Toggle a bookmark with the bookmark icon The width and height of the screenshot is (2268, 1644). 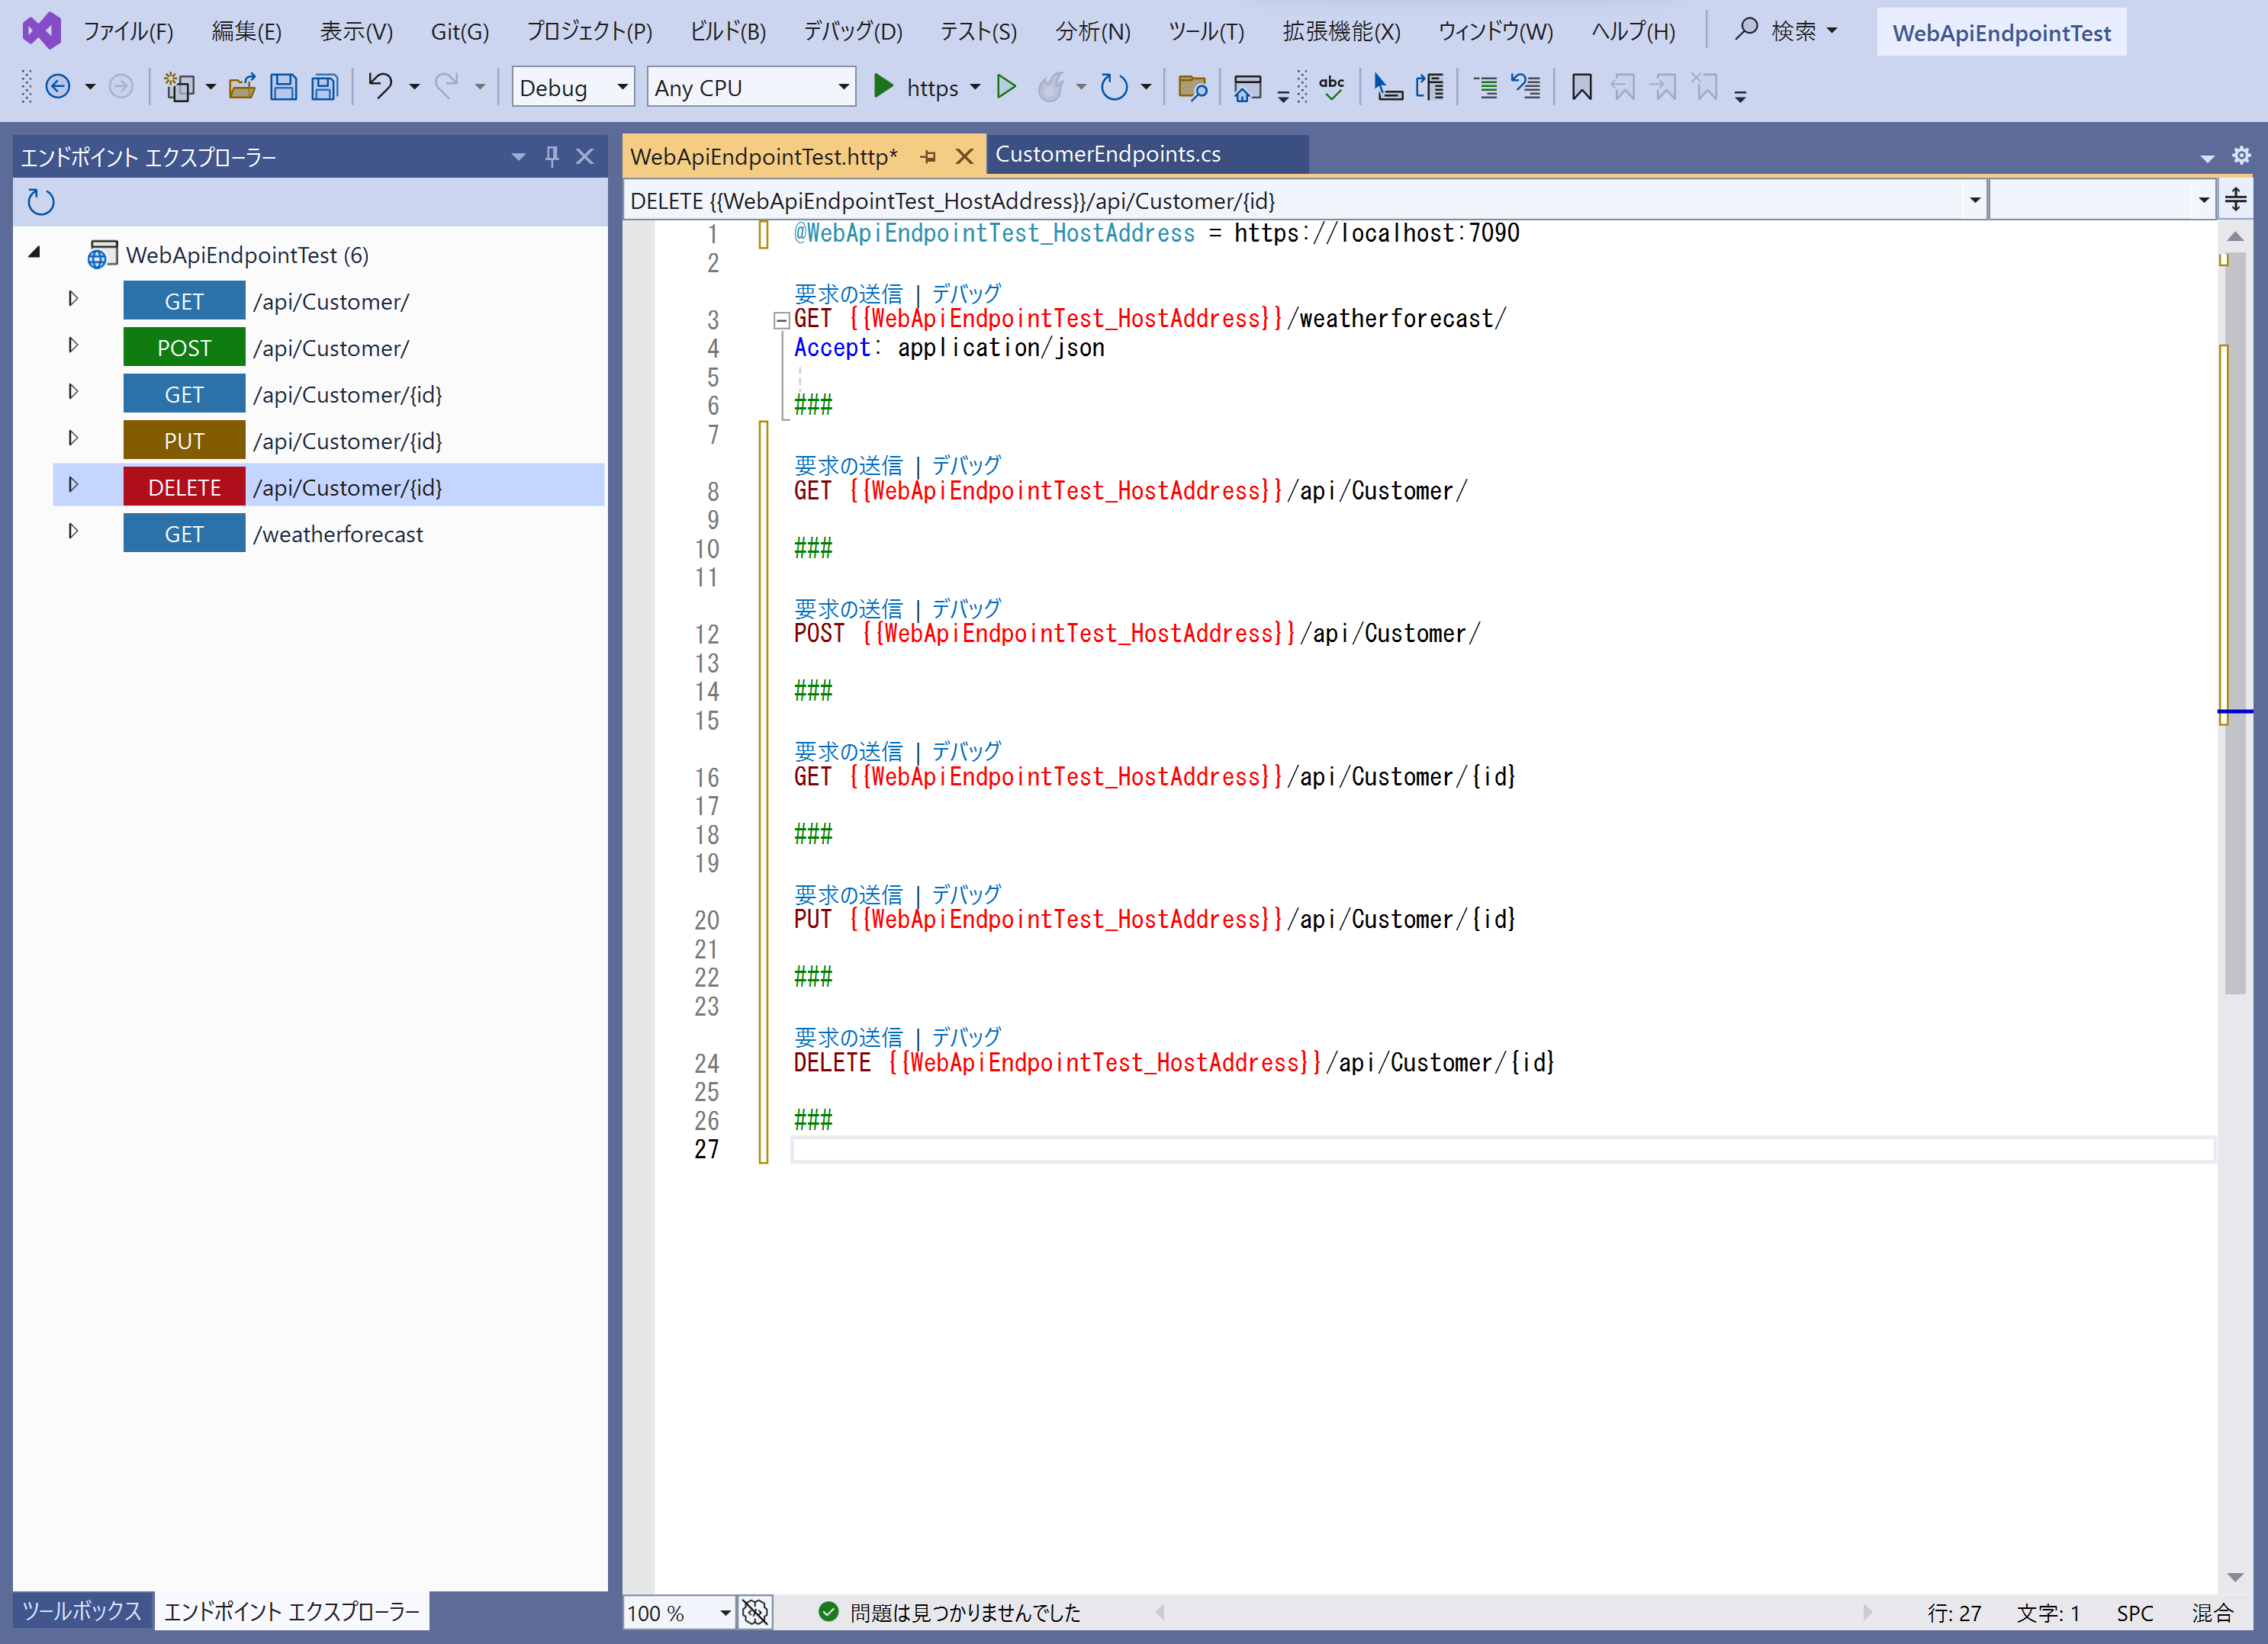point(1582,88)
